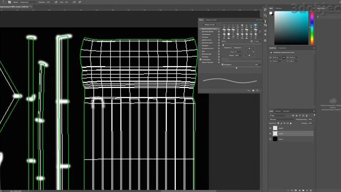Click the Creative Cloud icon in Libraries panel
The image size is (341, 192).
(x=332, y=101)
